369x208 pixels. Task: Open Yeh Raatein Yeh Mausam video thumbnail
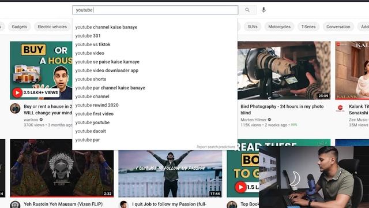(x=62, y=168)
